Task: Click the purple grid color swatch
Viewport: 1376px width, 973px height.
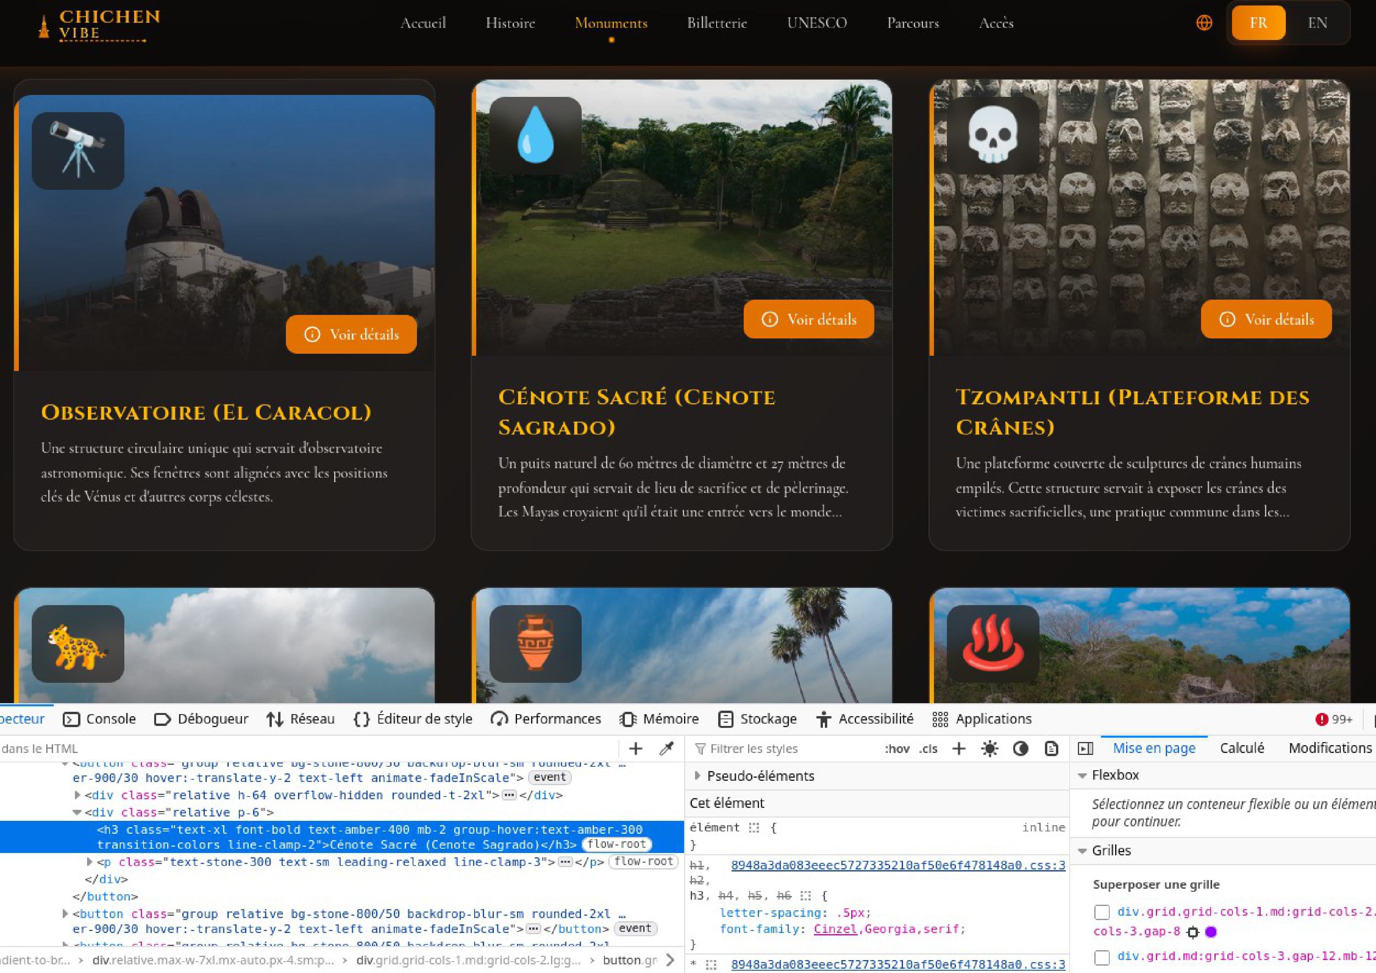Action: pos(1211,932)
